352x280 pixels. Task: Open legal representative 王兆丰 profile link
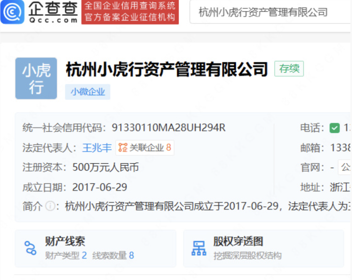tap(97, 148)
